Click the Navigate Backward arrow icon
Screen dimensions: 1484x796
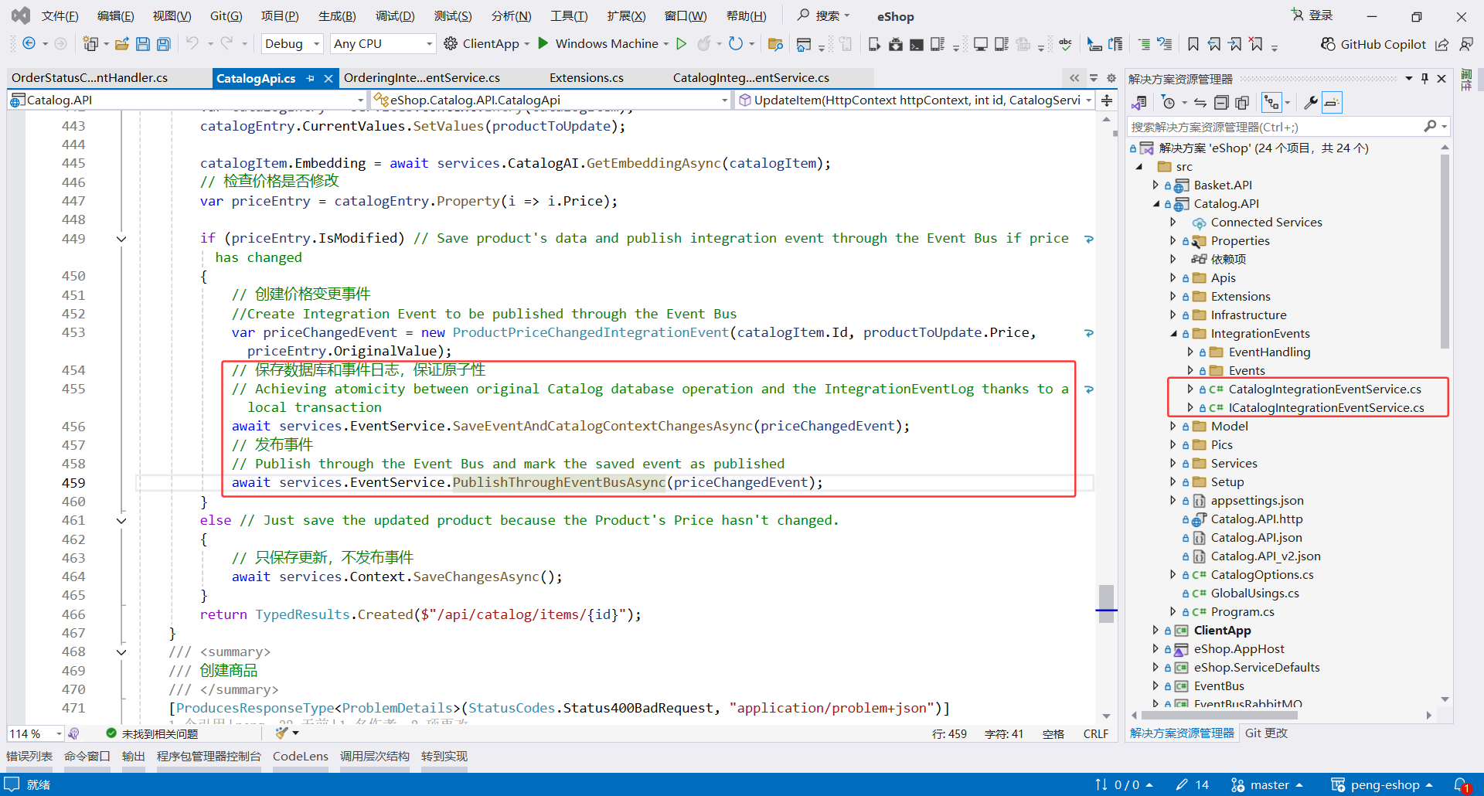(29, 44)
